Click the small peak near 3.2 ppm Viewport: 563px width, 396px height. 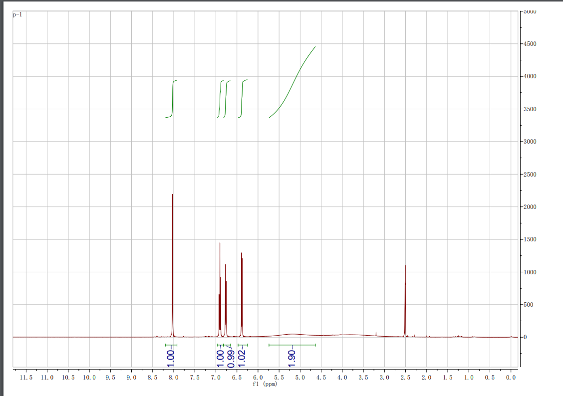[376, 333]
